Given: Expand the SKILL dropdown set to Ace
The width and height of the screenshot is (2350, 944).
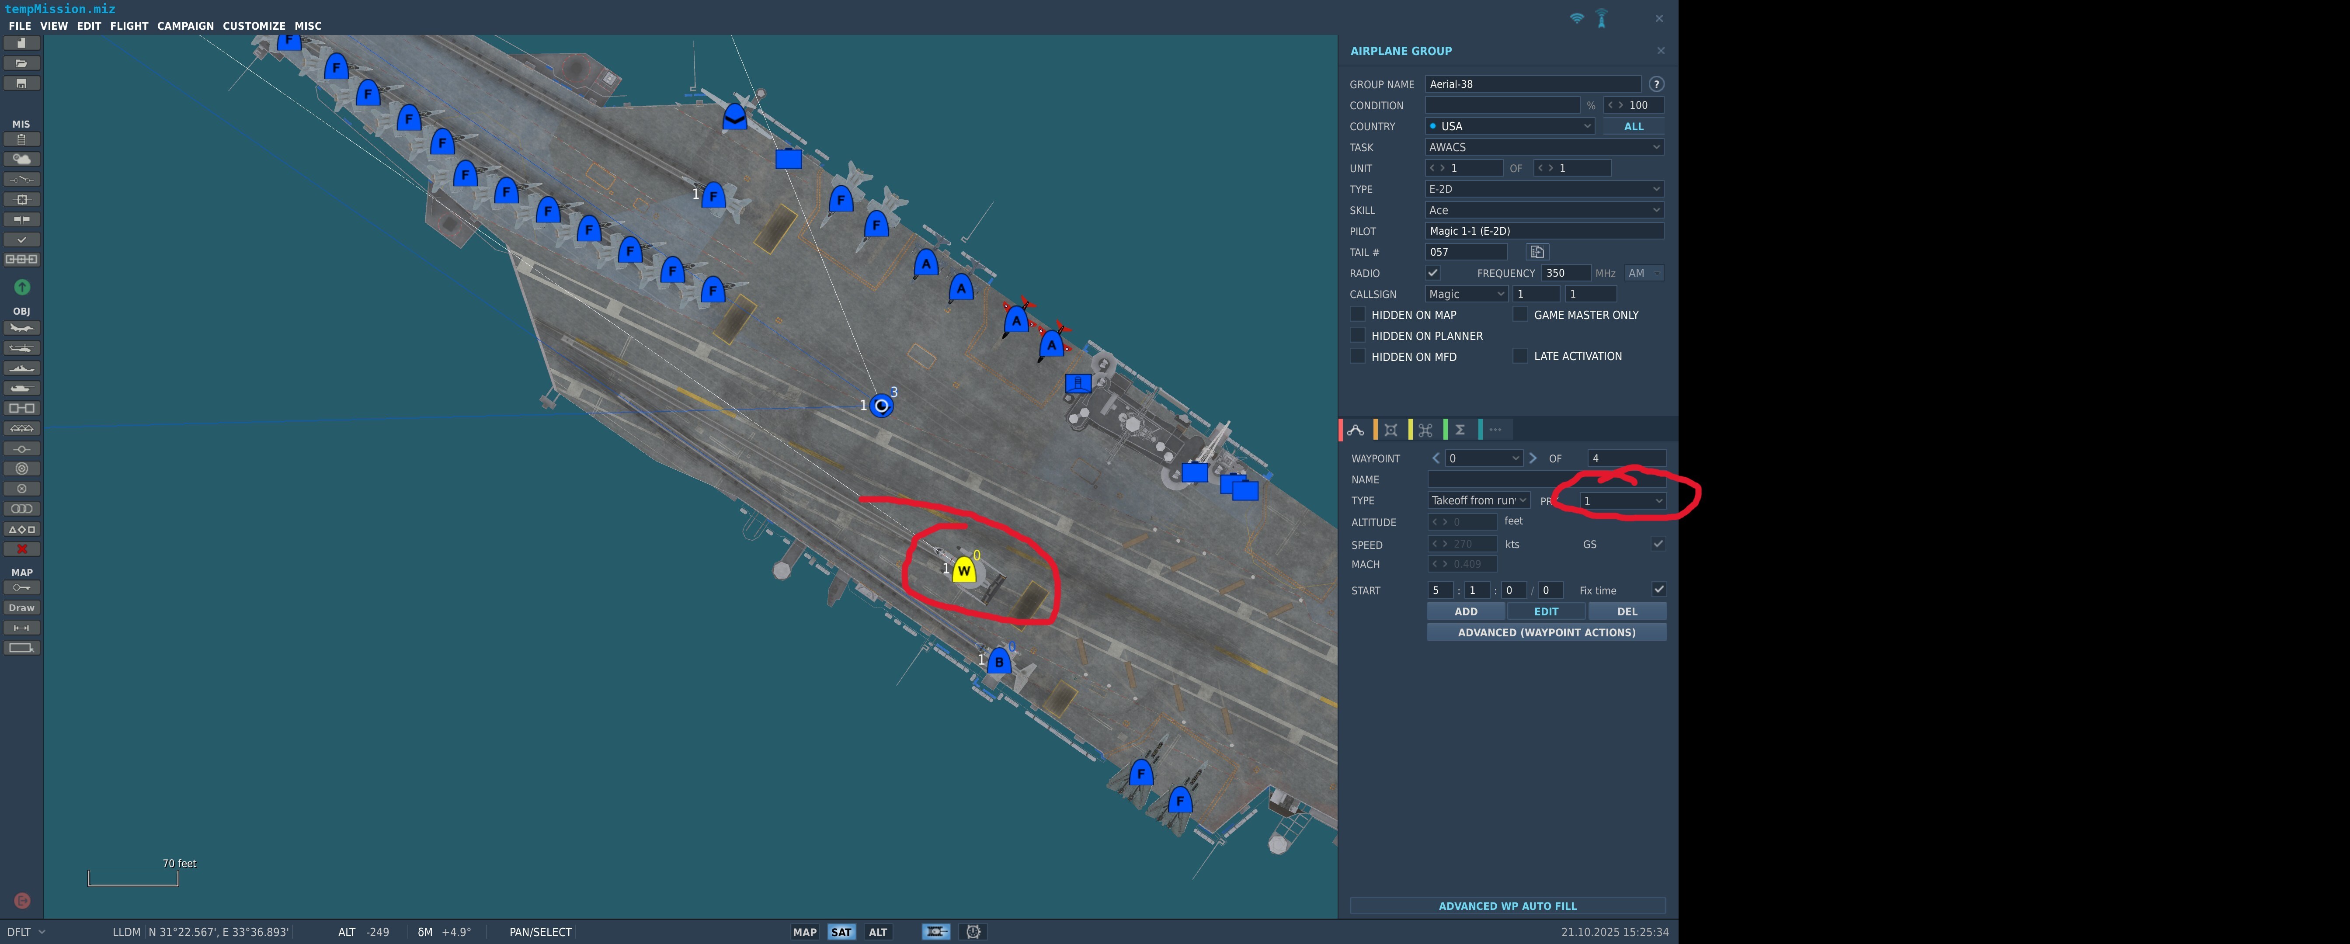Looking at the screenshot, I should tap(1543, 210).
